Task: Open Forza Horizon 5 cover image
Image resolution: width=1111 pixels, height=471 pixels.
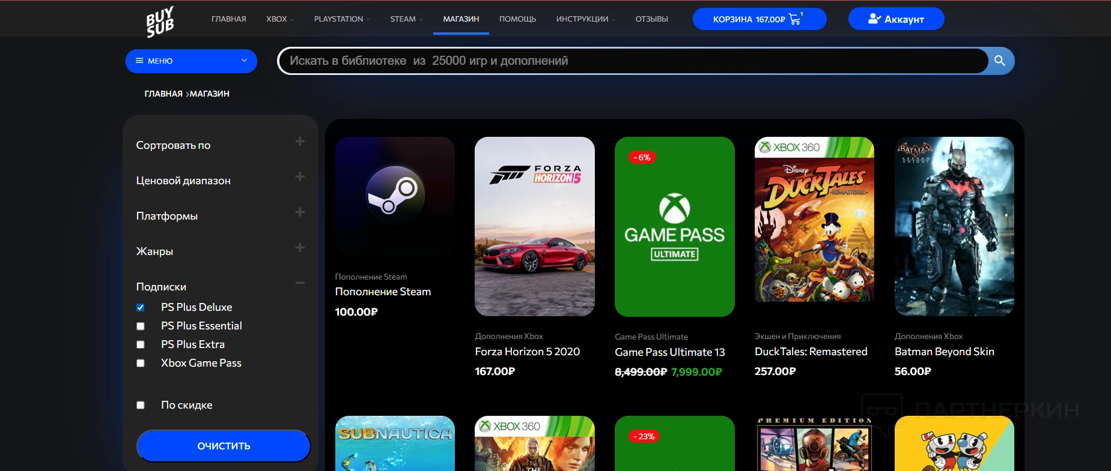Action: (x=535, y=226)
